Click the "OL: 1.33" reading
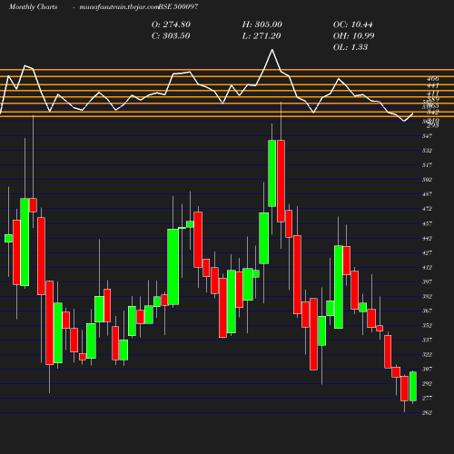This screenshot has width=454, height=454. click(x=350, y=47)
